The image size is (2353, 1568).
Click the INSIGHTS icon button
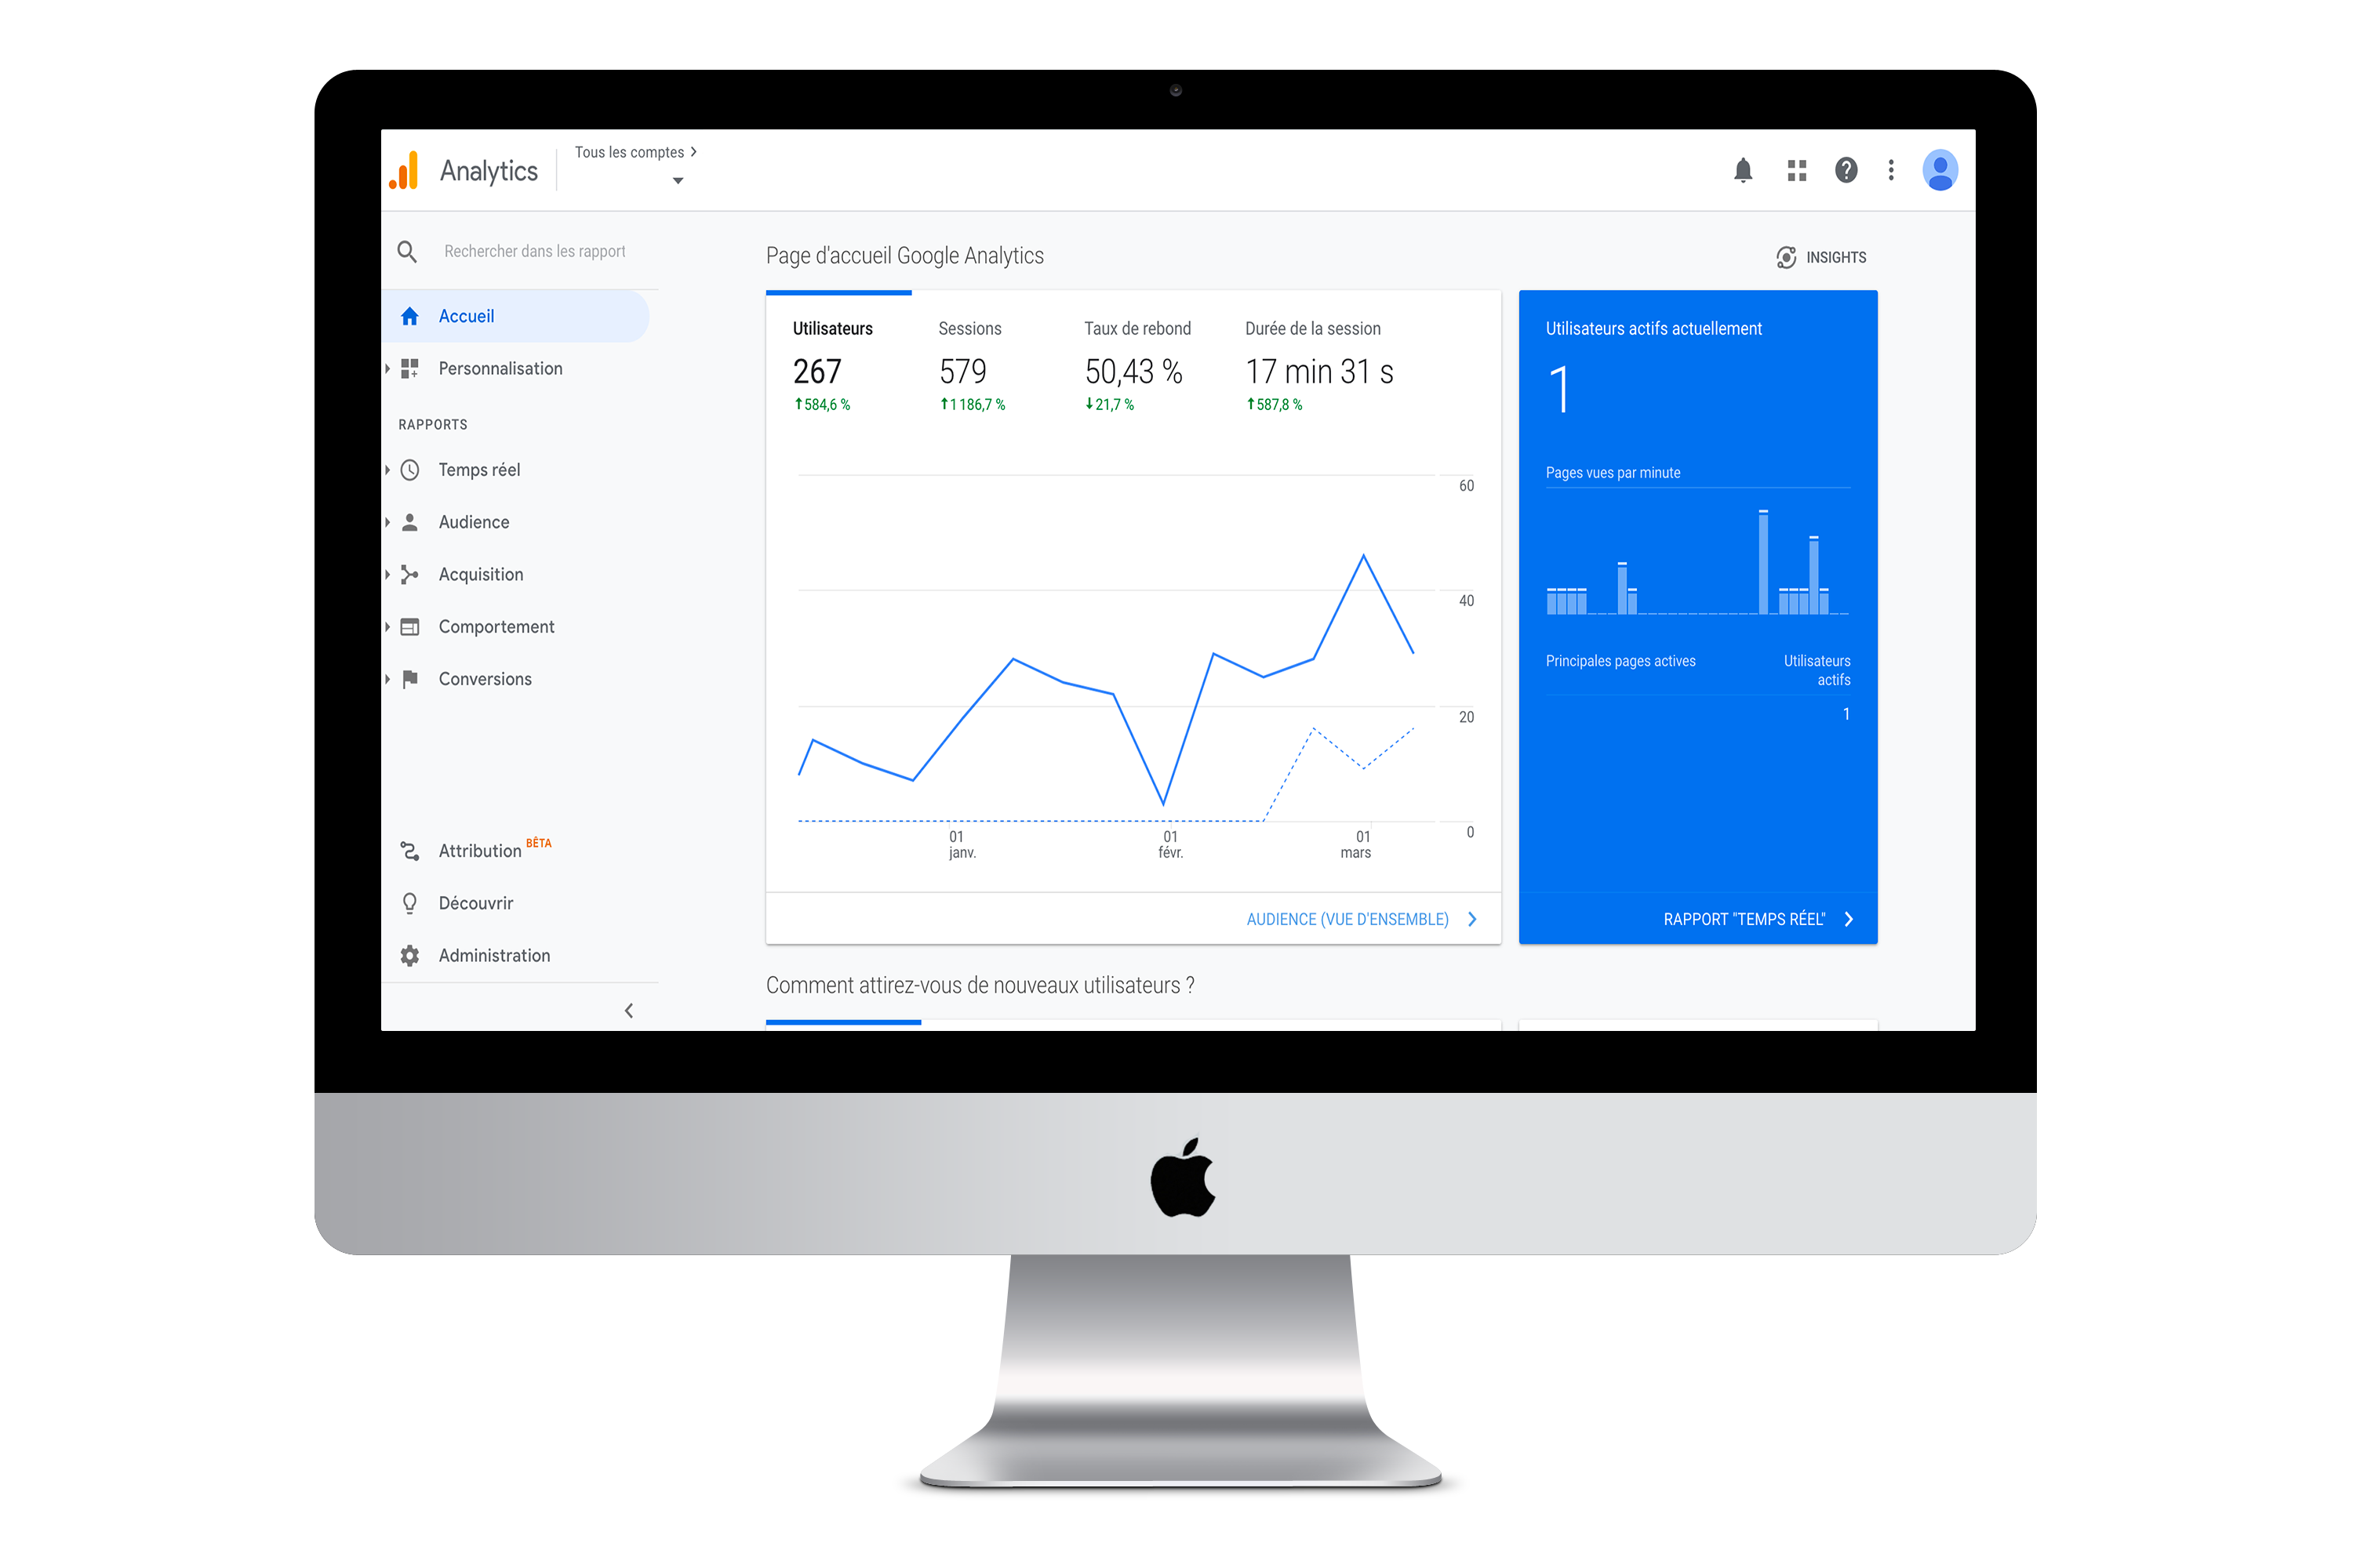pyautogui.click(x=1779, y=256)
